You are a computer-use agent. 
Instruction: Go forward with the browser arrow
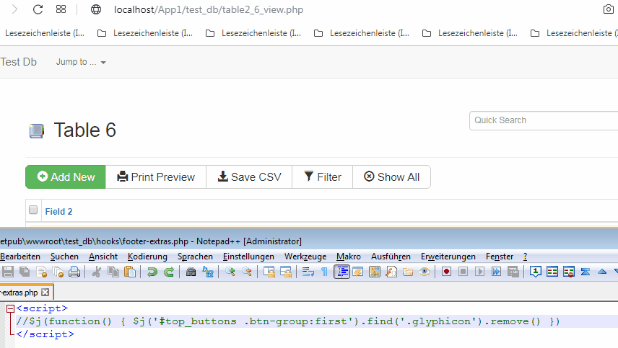(14, 9)
